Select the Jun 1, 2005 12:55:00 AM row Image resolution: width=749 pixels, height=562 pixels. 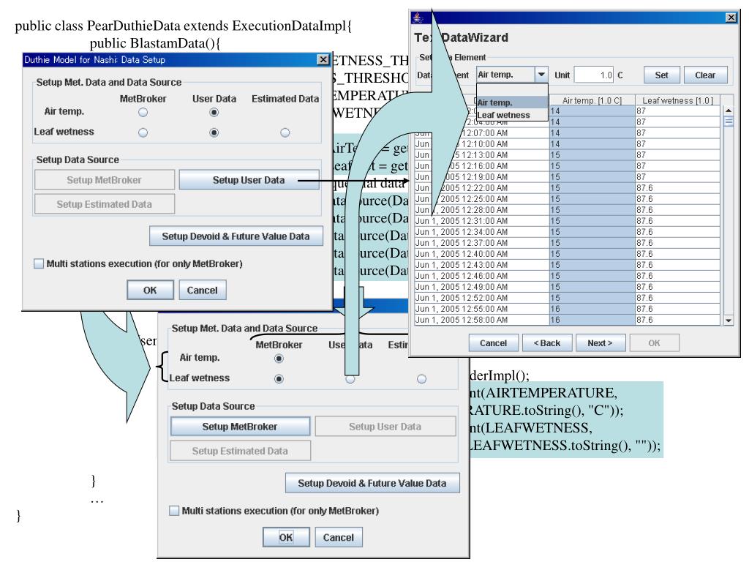(x=567, y=309)
